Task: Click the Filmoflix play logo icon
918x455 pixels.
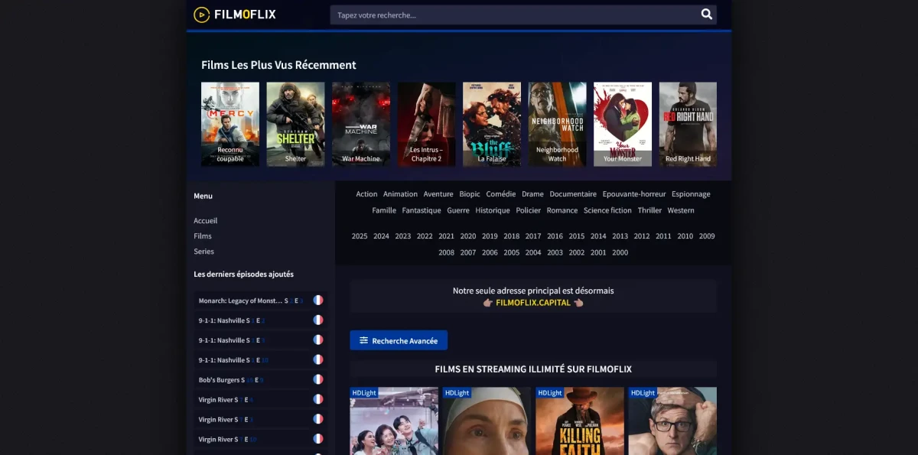Action: tap(201, 15)
